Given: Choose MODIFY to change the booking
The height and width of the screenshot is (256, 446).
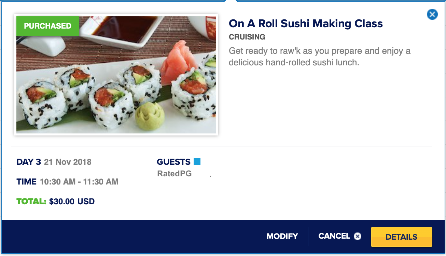Looking at the screenshot, I should tap(282, 236).
